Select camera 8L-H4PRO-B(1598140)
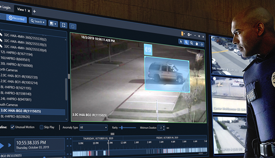The height and width of the screenshot is (158, 275). pyautogui.click(x=16, y=93)
